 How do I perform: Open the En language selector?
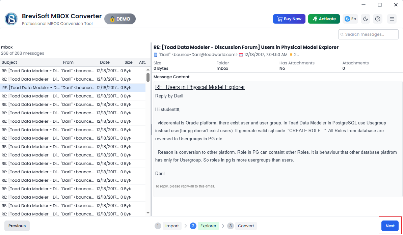tap(350, 19)
